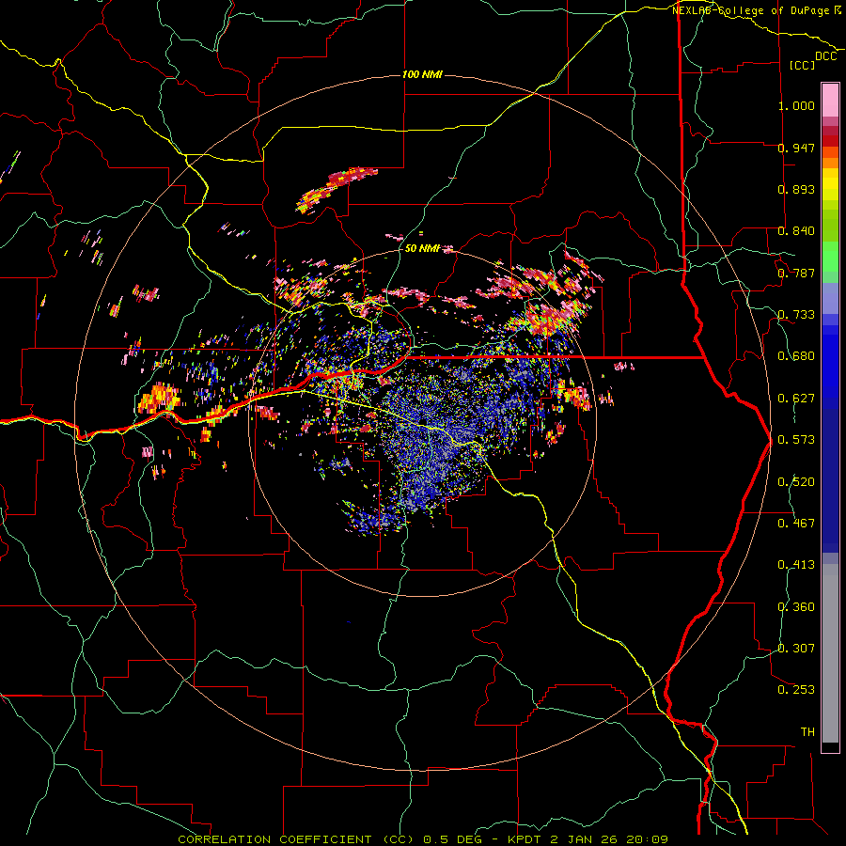Click the 50 NMI range ring label
The height and width of the screenshot is (846, 846).
click(x=421, y=249)
